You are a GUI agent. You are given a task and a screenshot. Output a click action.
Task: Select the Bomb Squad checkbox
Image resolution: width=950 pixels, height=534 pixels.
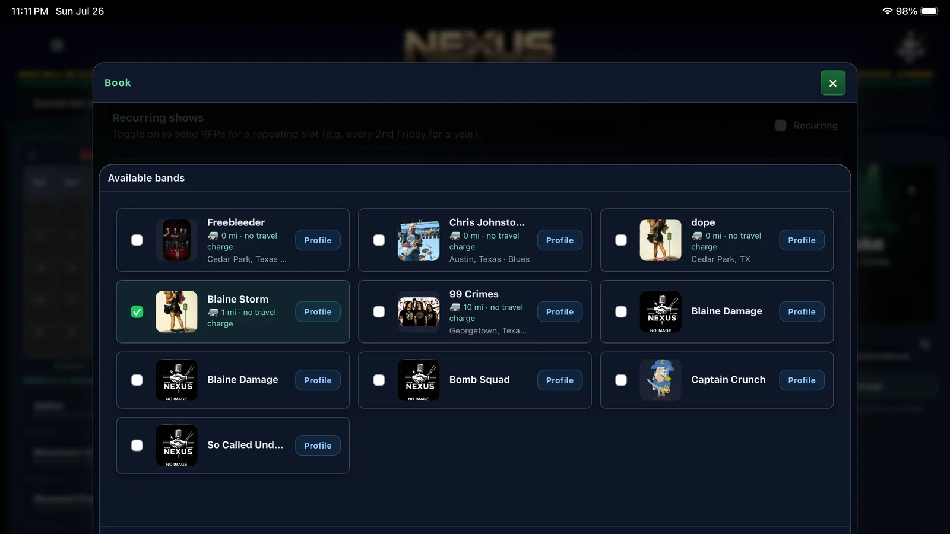pos(379,380)
